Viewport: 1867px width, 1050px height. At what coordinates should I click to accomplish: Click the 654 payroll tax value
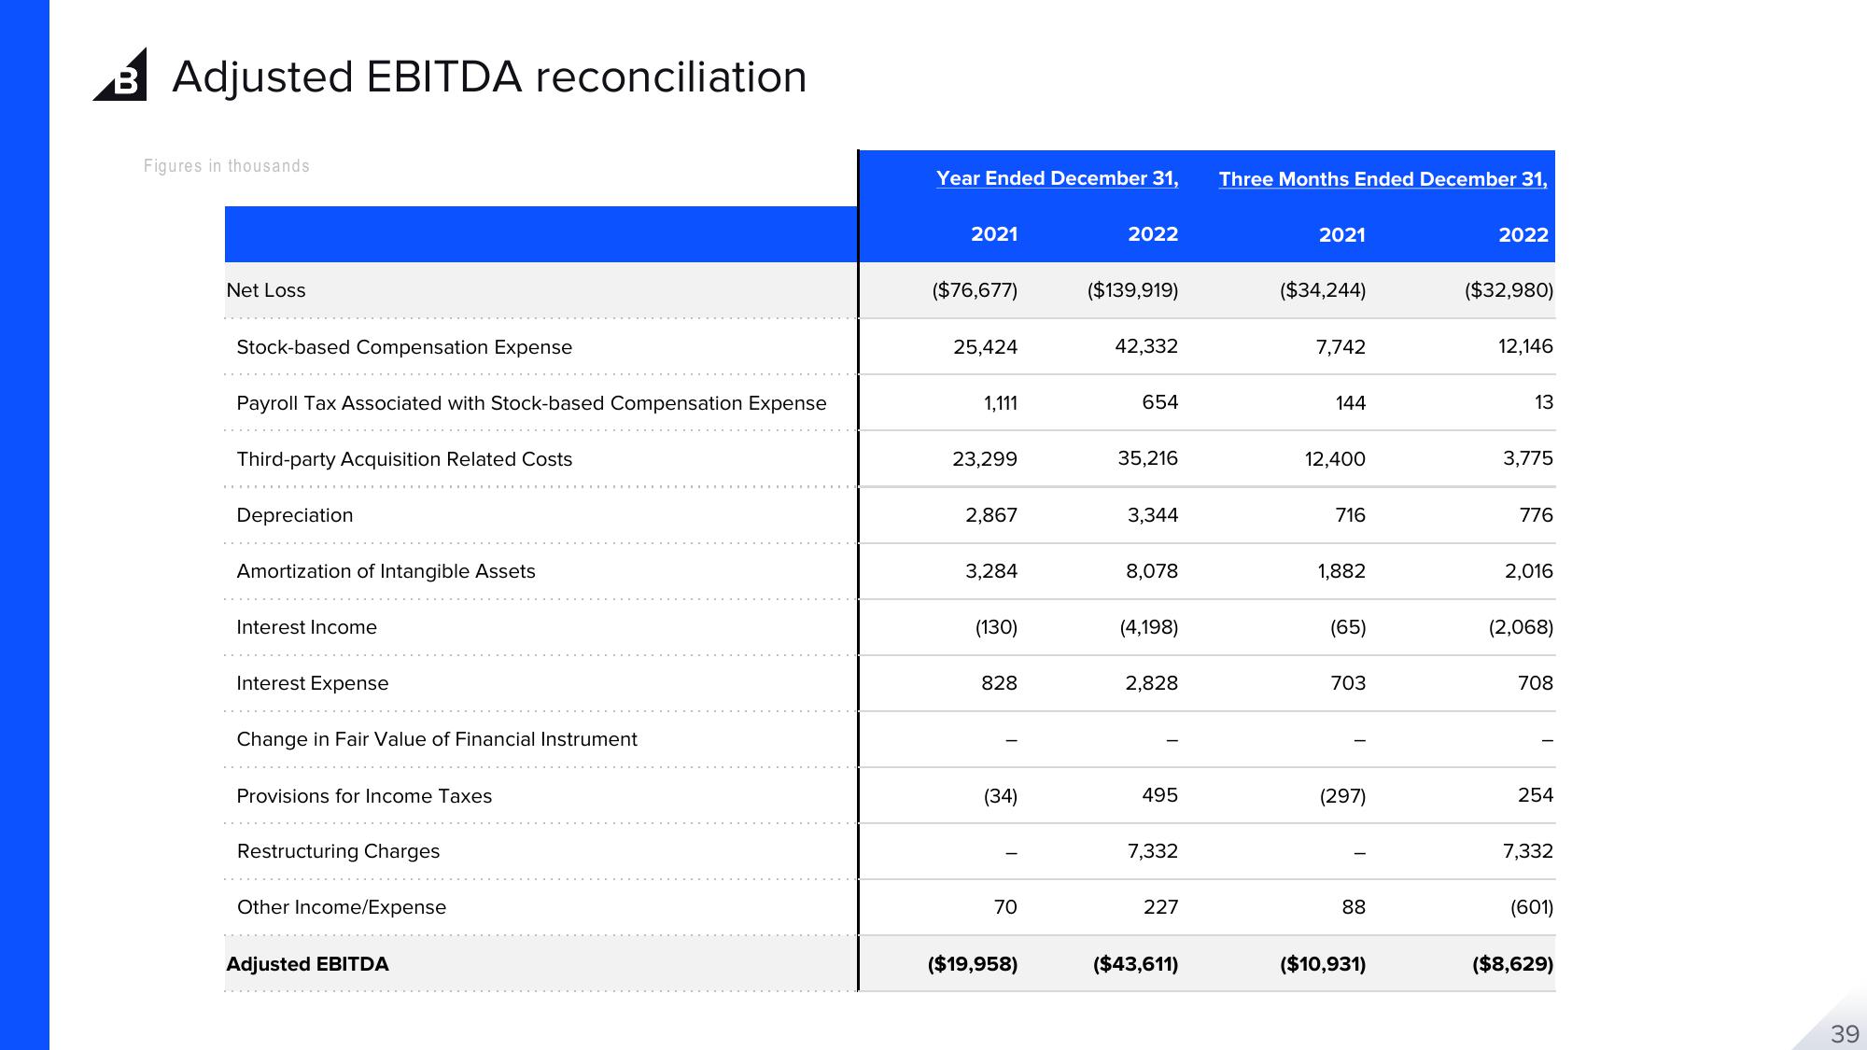1160,402
